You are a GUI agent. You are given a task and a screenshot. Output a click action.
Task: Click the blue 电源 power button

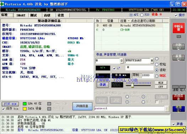point(178,109)
